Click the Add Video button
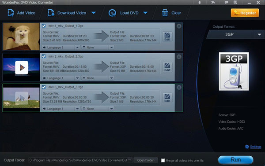The height and width of the screenshot is (166, 265). pos(22,13)
